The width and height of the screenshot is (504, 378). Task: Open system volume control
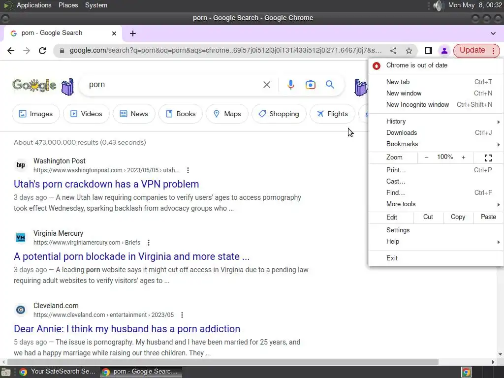pyautogui.click(x=437, y=5)
